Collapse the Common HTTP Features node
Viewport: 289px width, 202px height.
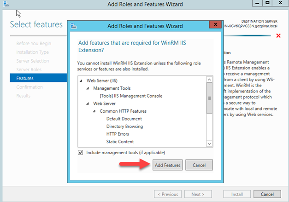click(x=94, y=111)
